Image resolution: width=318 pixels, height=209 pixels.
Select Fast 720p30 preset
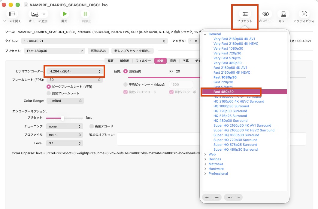(x=223, y=82)
